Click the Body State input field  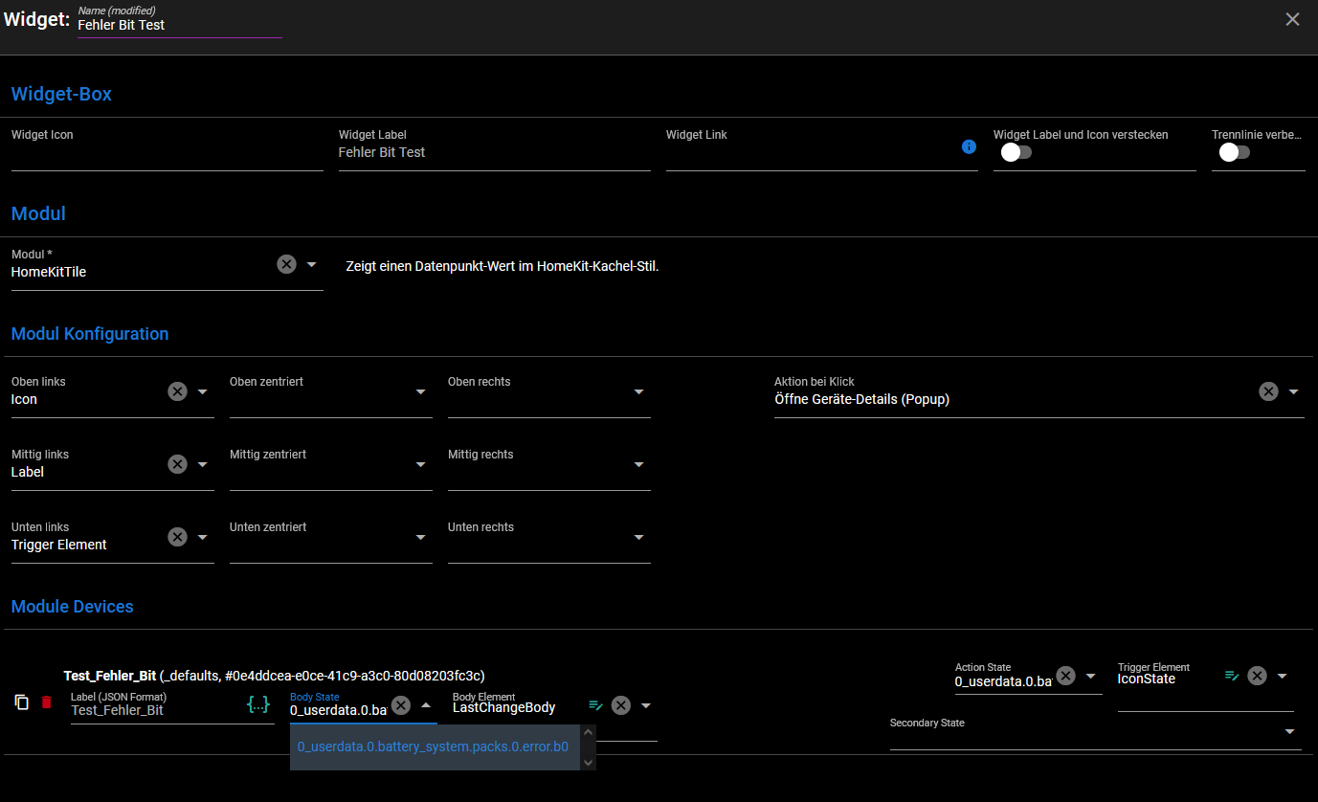338,710
